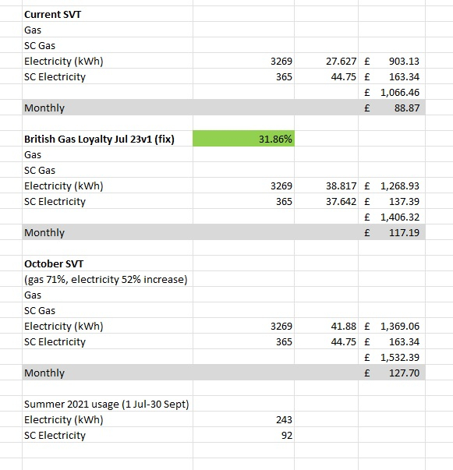Select the October SVT heading cell

(x=108, y=263)
